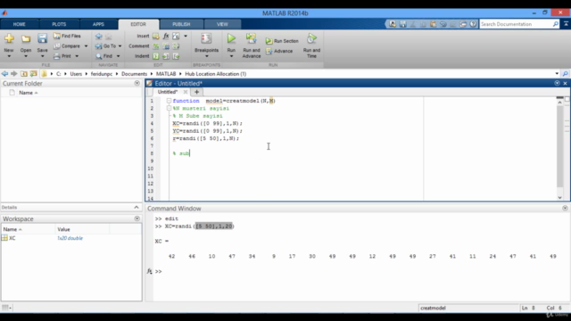The image size is (571, 321).
Task: Click the Documents path segment
Action: tap(134, 74)
